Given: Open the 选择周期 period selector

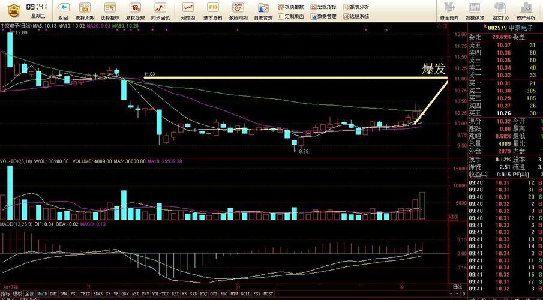Looking at the screenshot, I should tap(85, 11).
